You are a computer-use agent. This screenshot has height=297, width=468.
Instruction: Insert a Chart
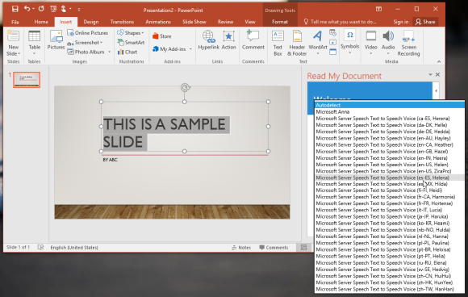[x=127, y=52]
